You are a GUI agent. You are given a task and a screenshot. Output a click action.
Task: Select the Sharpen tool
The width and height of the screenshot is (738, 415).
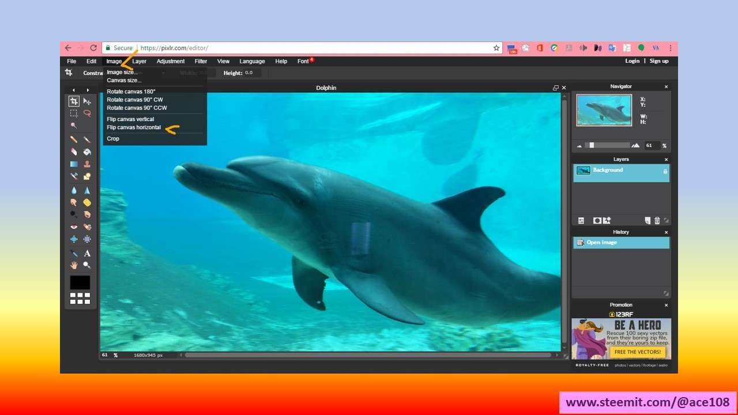[x=87, y=190]
